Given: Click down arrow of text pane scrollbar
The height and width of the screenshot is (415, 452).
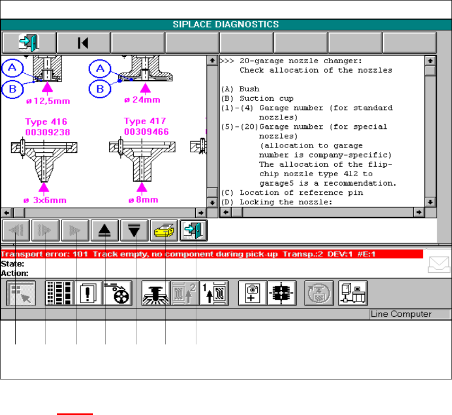Looking at the screenshot, I should (430, 202).
